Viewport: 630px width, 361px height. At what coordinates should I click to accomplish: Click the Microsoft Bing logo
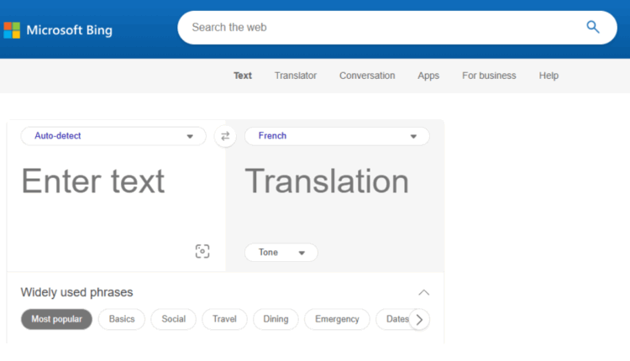pyautogui.click(x=58, y=30)
